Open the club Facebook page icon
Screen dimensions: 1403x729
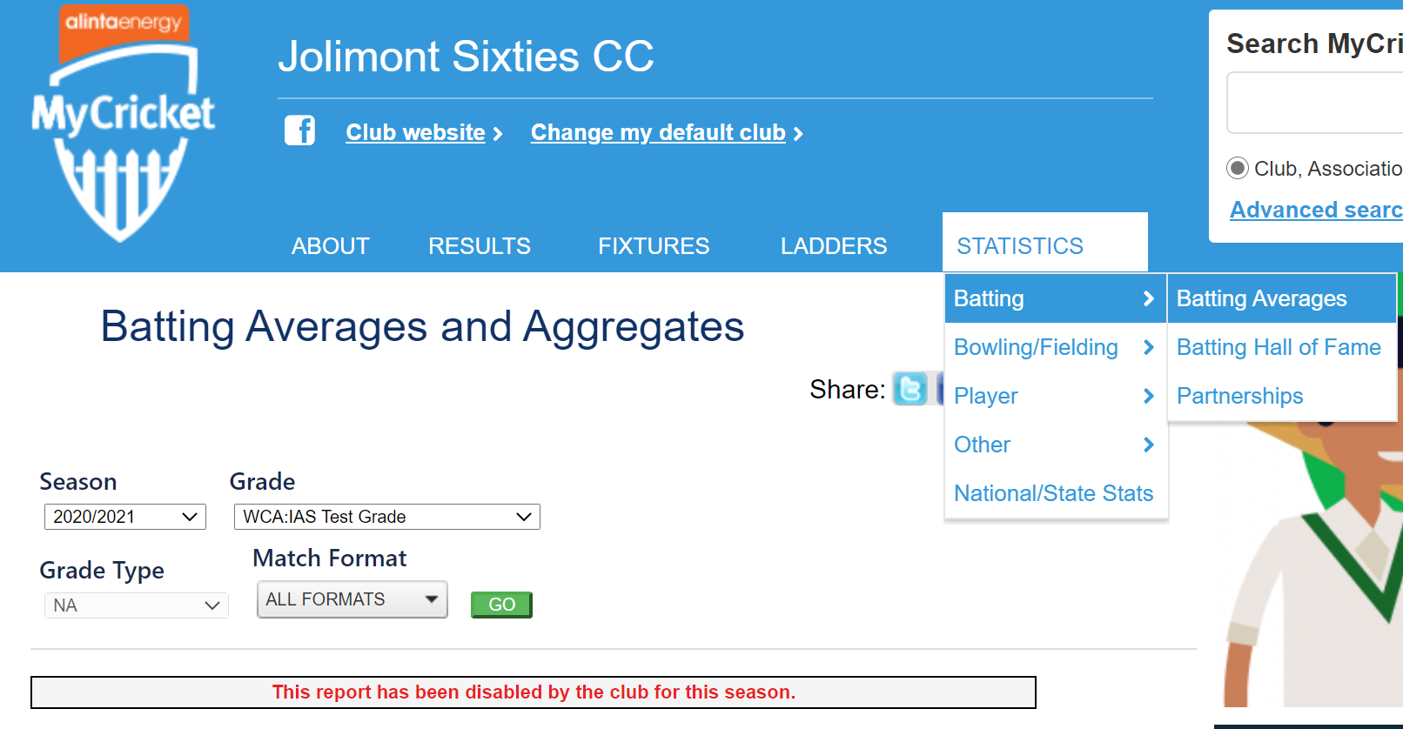(299, 130)
